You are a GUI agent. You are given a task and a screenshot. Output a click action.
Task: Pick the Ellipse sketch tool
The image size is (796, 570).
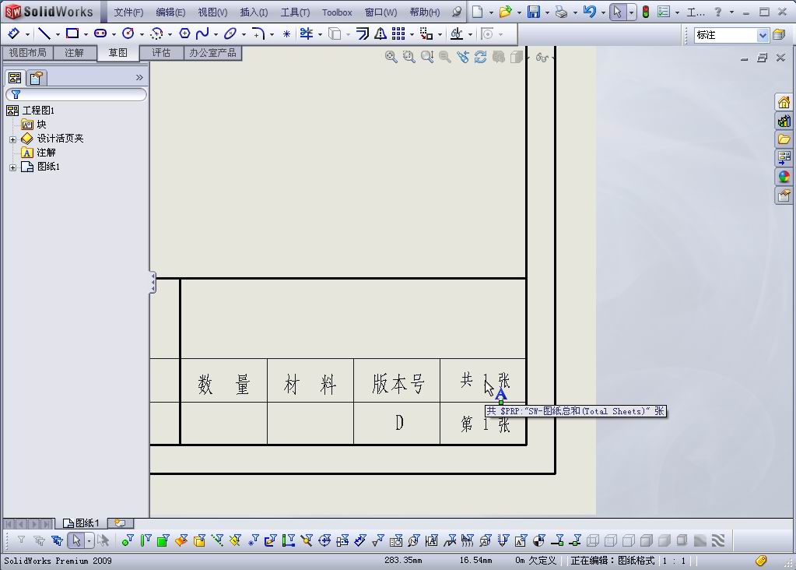230,33
